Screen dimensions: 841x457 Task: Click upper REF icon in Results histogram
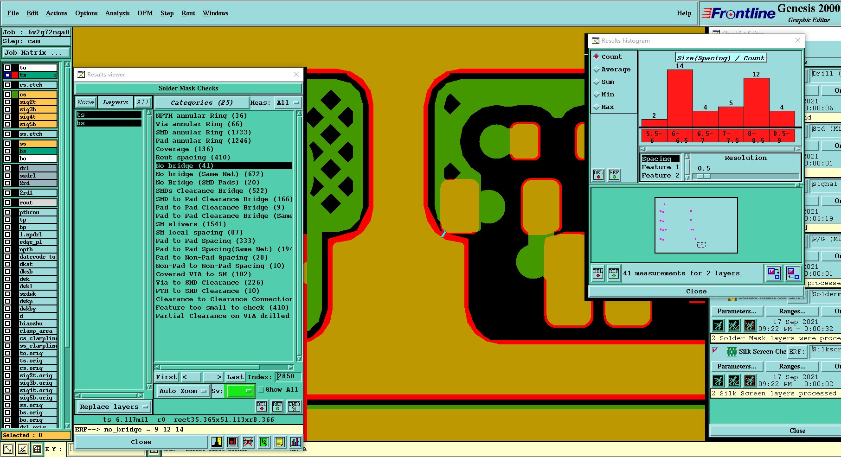(x=614, y=174)
